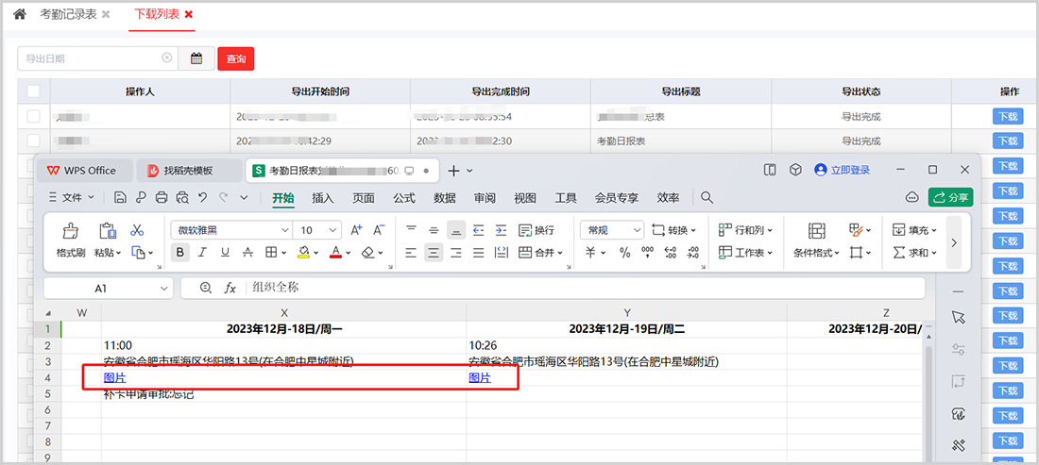Click the percent style icon
Screen dimensions: 1039x465
point(624,252)
